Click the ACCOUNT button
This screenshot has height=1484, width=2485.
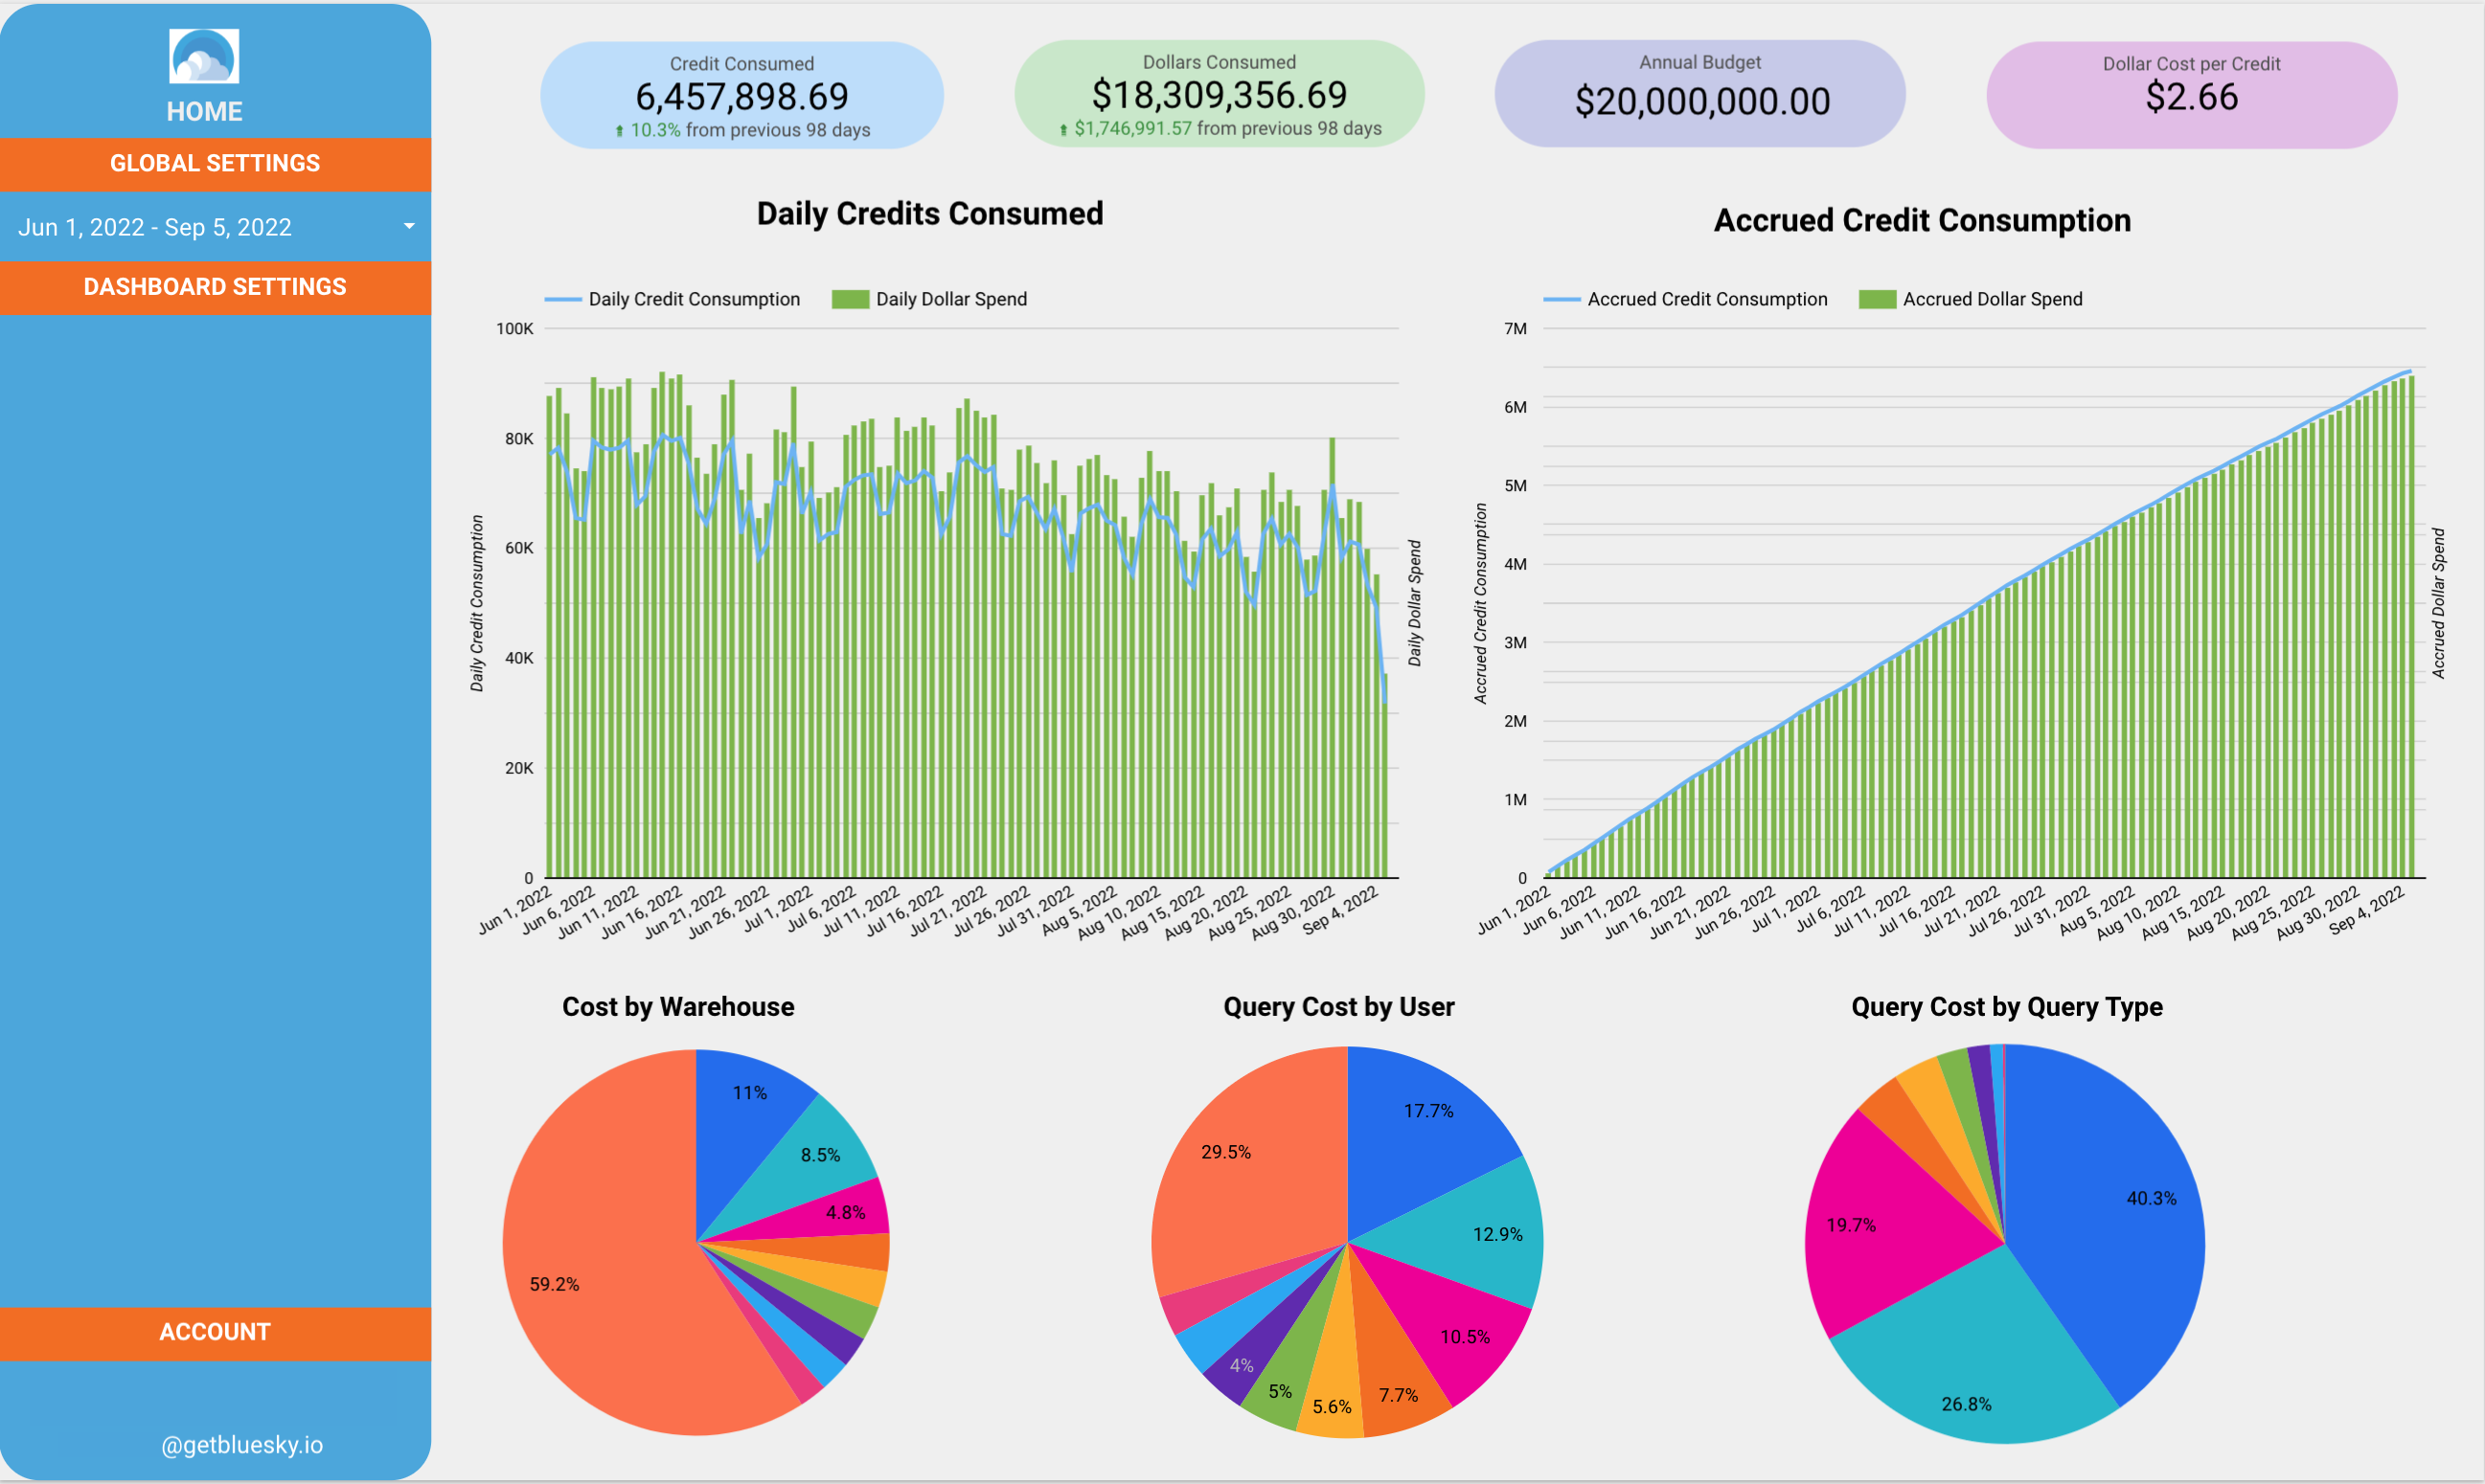click(216, 1332)
